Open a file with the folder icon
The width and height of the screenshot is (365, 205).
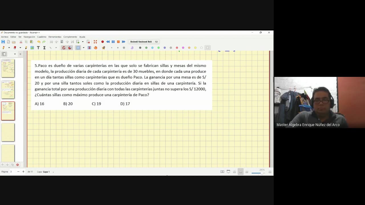tap(14, 42)
